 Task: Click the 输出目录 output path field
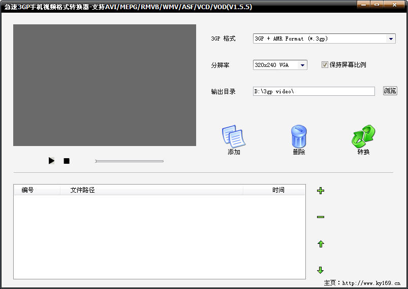tap(313, 91)
